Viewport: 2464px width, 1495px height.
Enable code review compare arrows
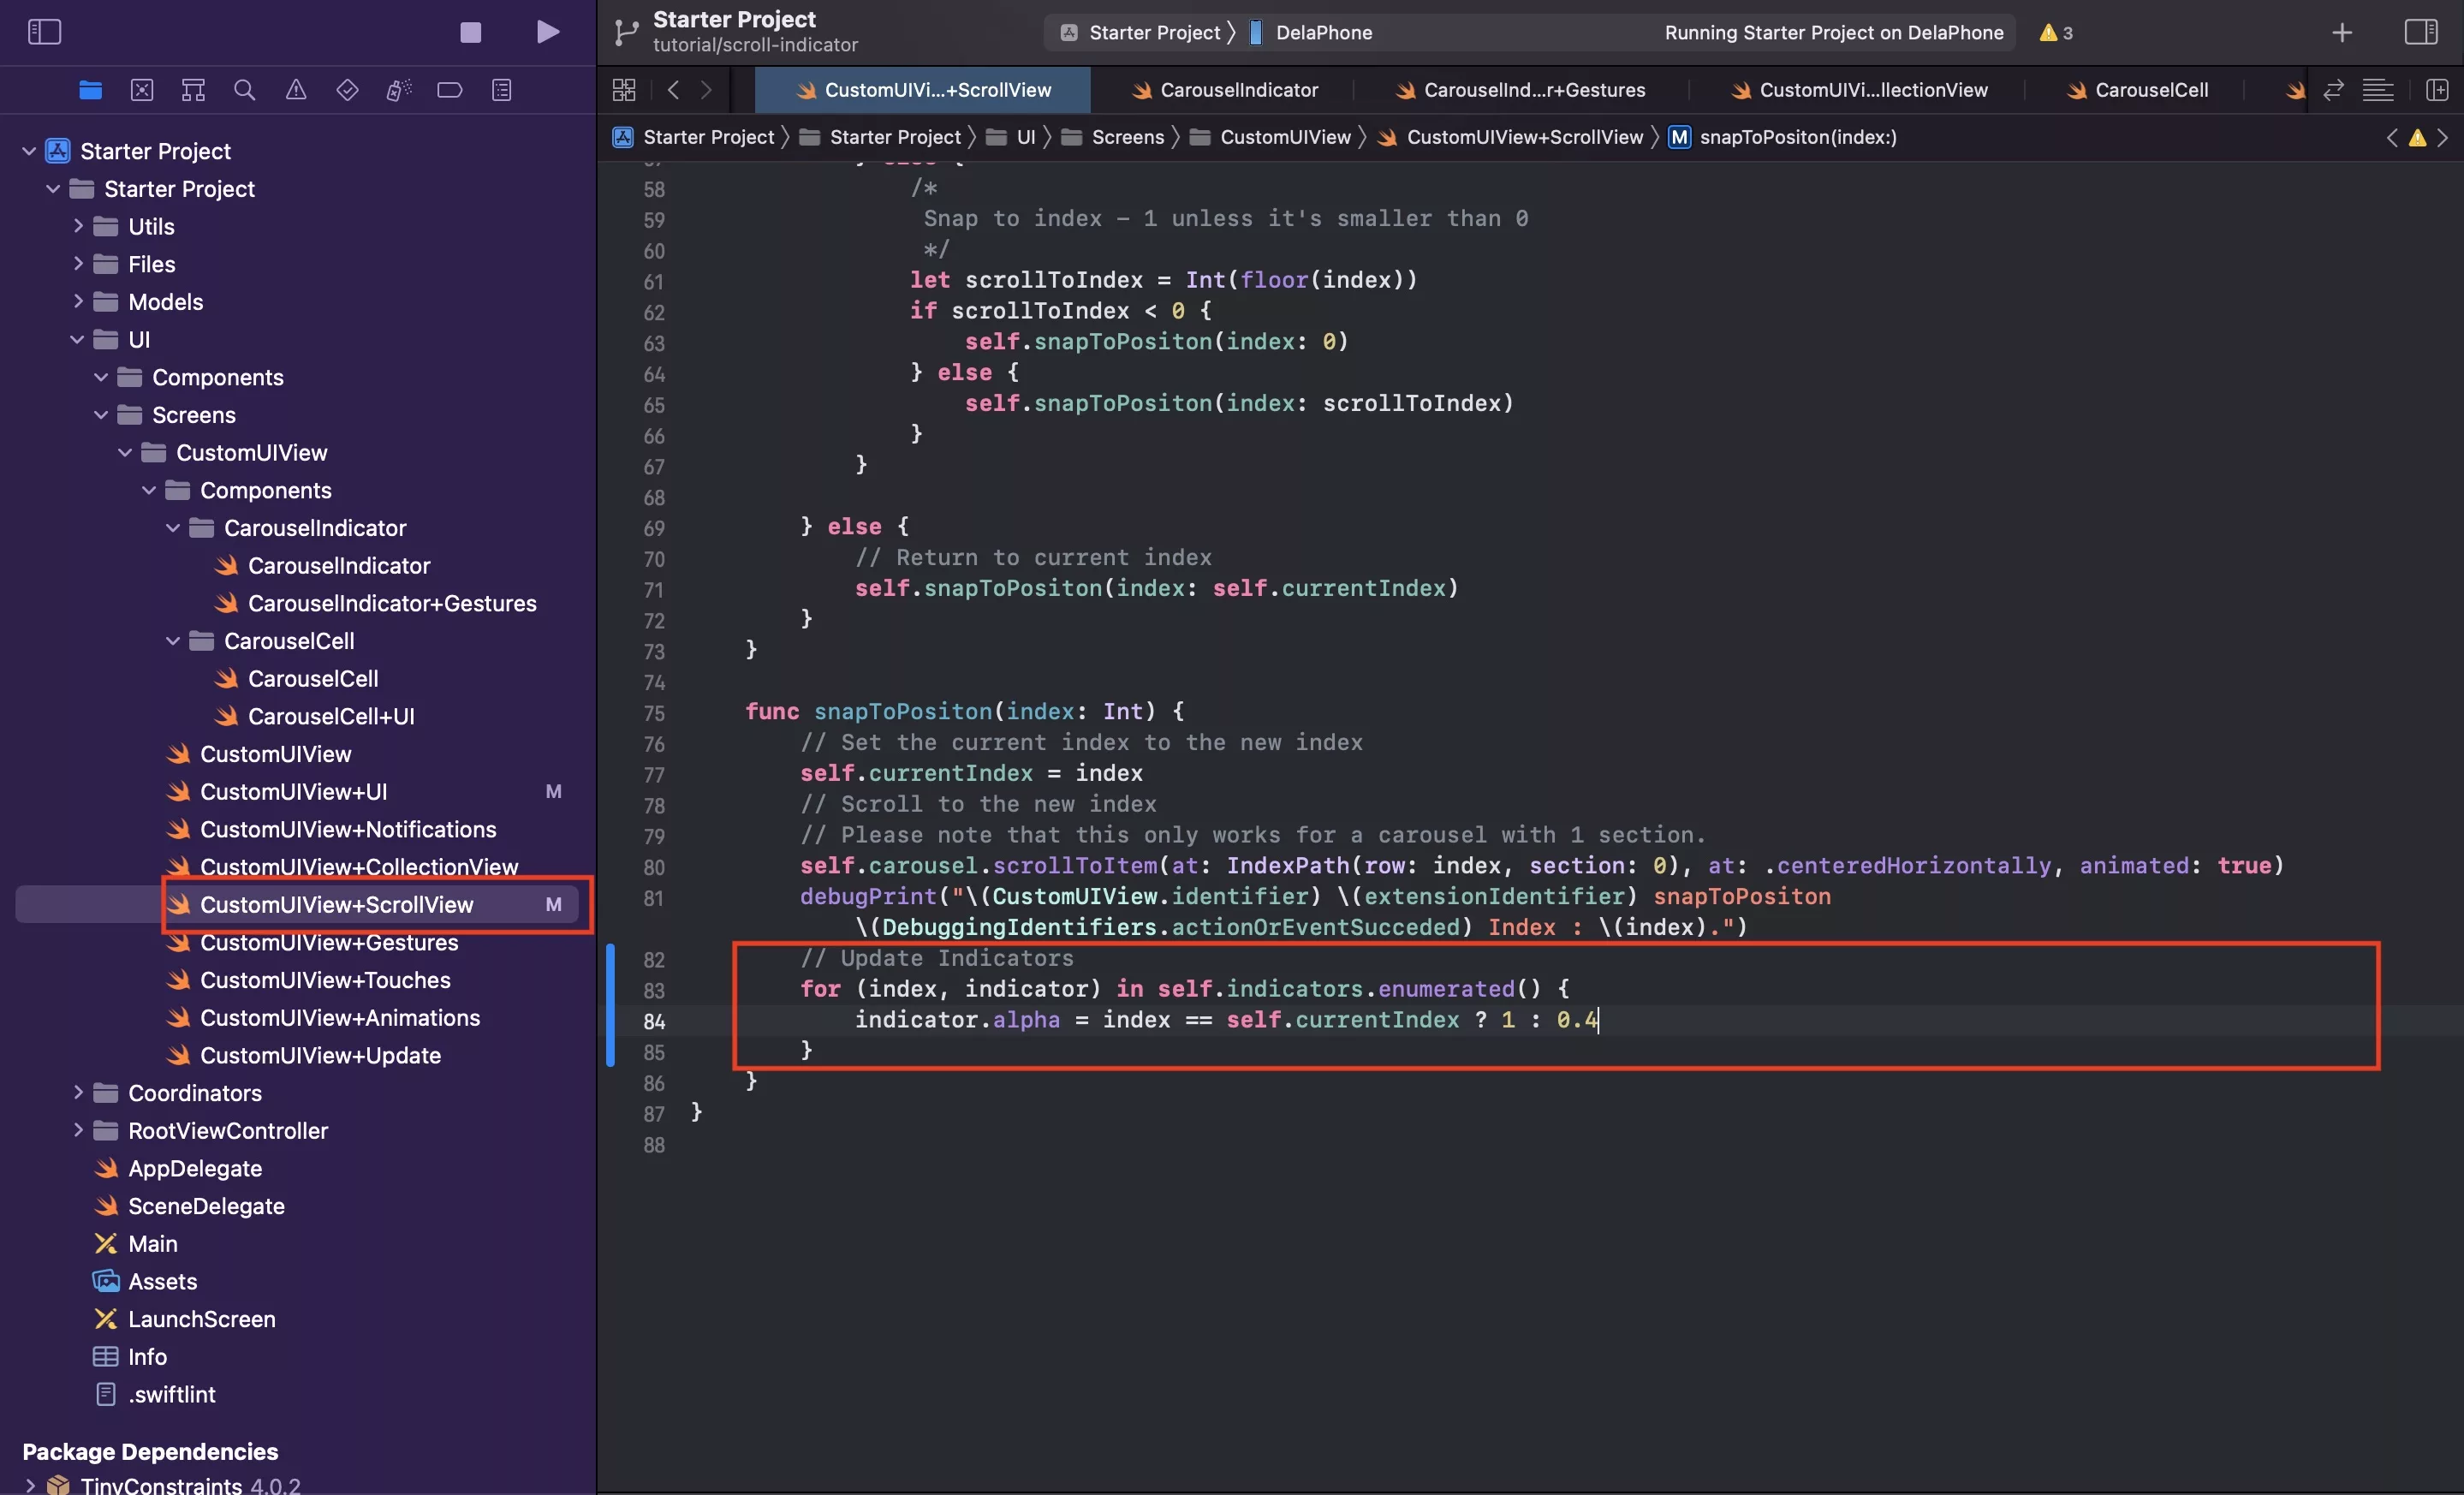point(2333,90)
